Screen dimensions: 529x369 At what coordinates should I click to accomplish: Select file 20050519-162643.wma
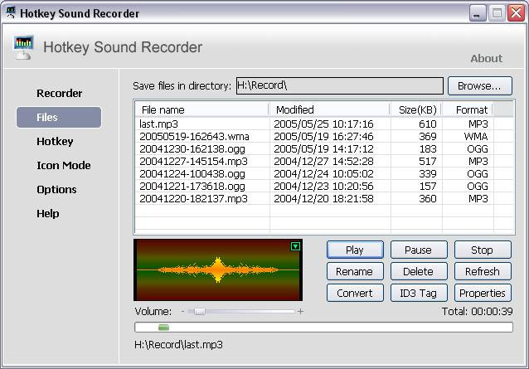[x=194, y=137]
